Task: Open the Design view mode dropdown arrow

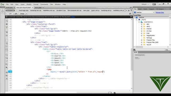Action: (x=26, y=14)
